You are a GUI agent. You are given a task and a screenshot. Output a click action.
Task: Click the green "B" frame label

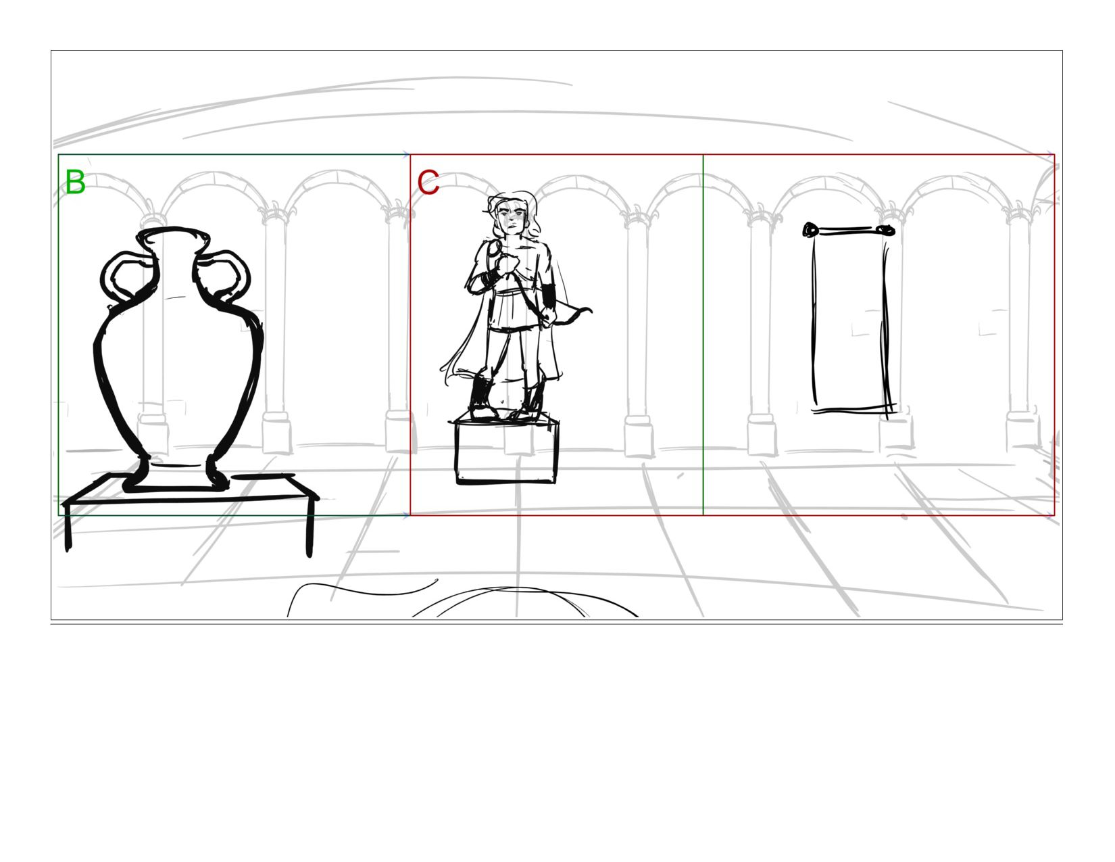(75, 182)
